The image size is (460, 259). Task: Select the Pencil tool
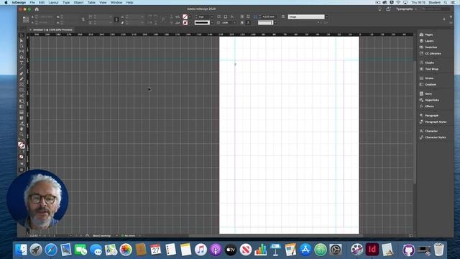(22, 79)
